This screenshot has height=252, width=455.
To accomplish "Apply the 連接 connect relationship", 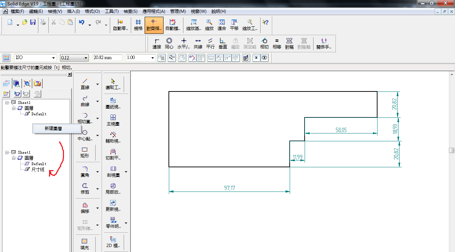I will tap(157, 43).
